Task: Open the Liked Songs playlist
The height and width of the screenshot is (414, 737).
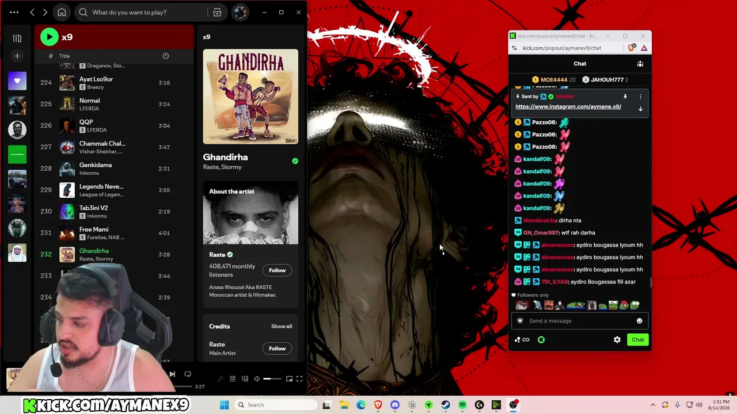Action: pyautogui.click(x=17, y=81)
